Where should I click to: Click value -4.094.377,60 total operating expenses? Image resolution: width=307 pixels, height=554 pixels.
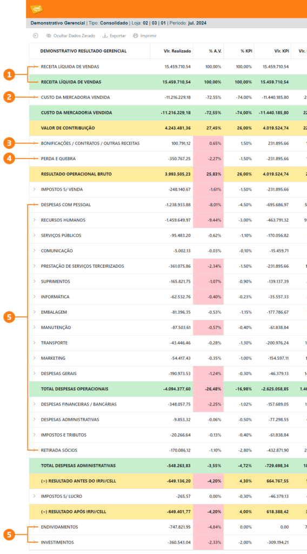pyautogui.click(x=177, y=388)
